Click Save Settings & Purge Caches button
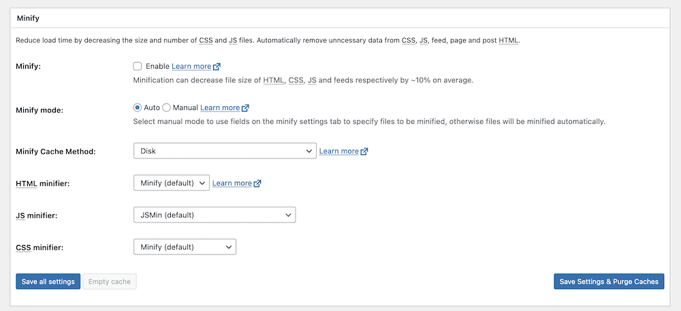This screenshot has width=681, height=311. (x=609, y=282)
